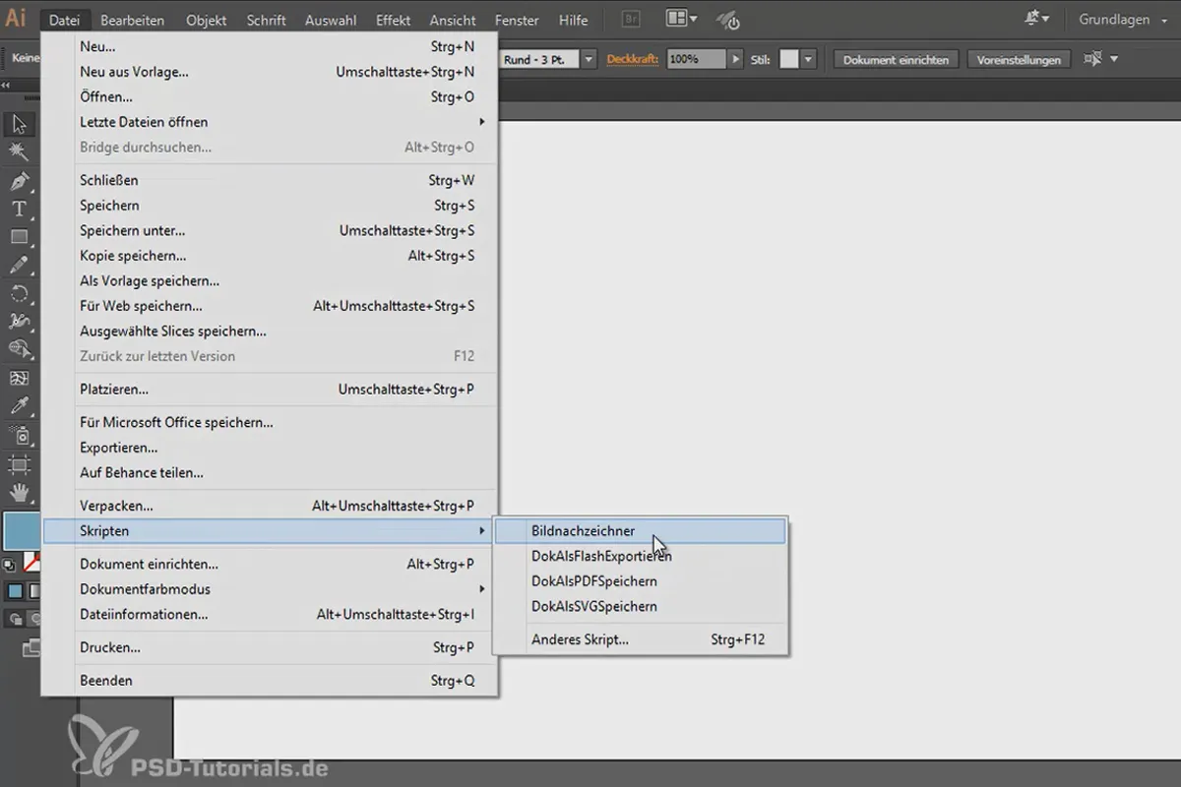
Task: Open the Deckkraft opacity arrow
Action: point(735,59)
